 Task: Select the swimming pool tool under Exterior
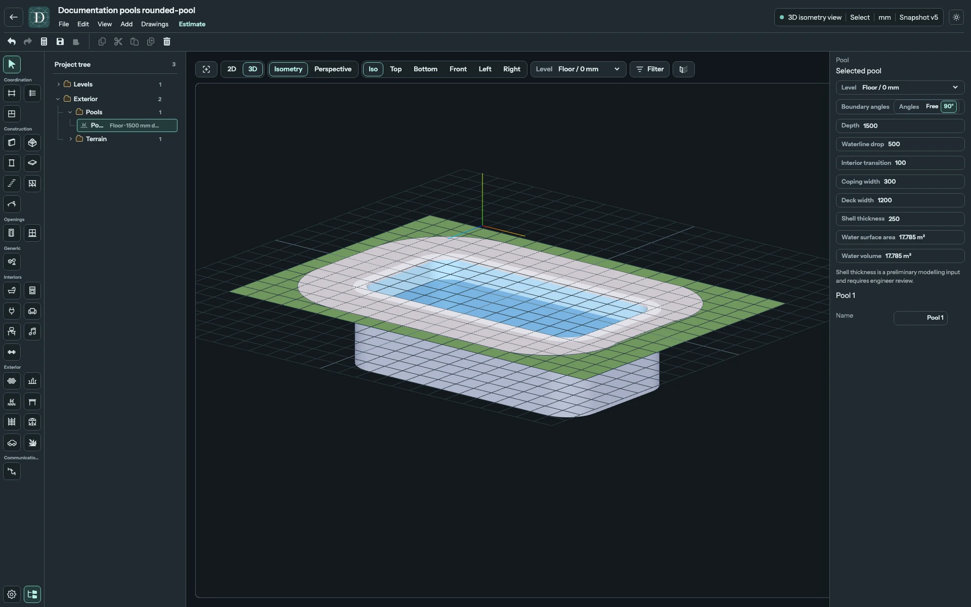coord(12,402)
